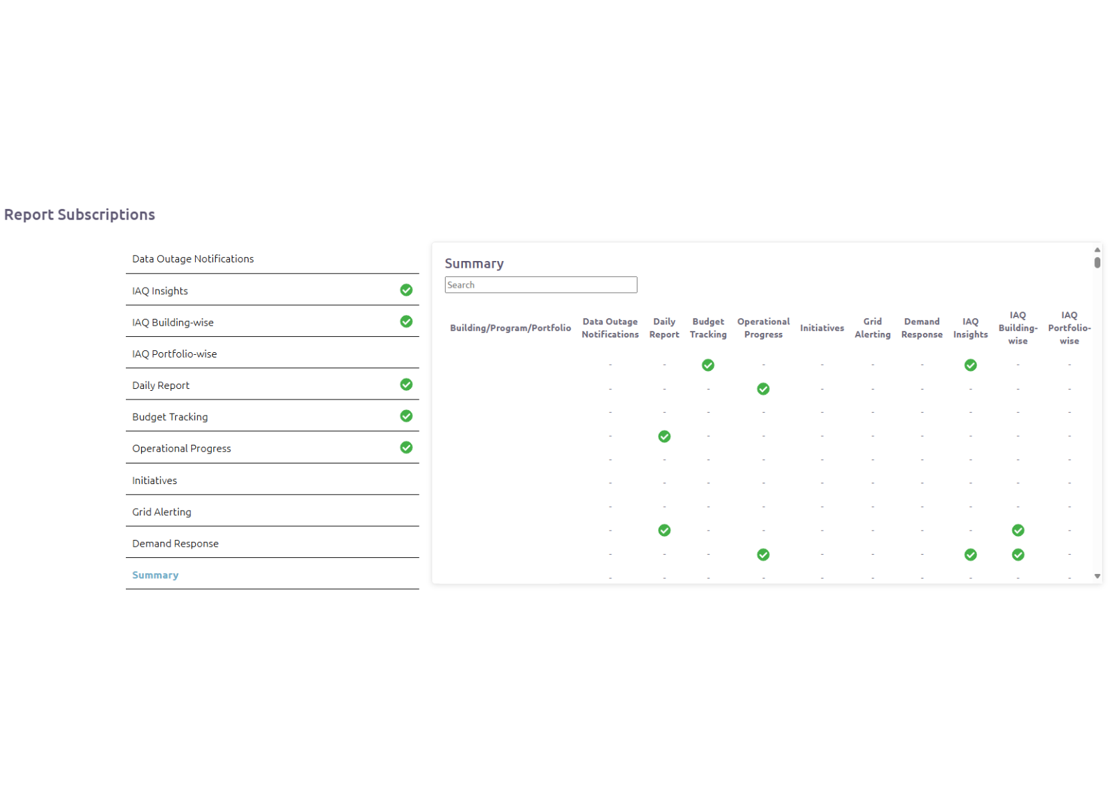
Task: Select IAQ Portfolio-wise report
Action: (x=272, y=354)
